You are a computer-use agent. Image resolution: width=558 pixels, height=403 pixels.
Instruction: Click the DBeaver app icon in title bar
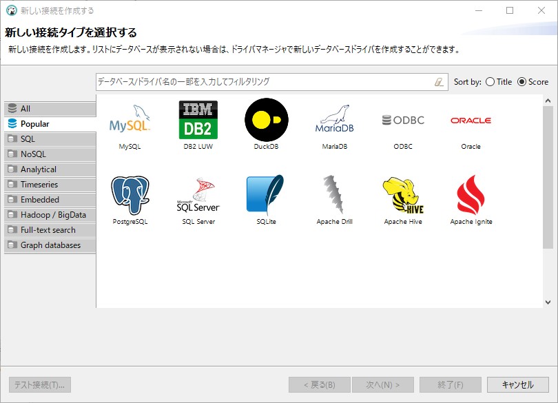(12, 10)
